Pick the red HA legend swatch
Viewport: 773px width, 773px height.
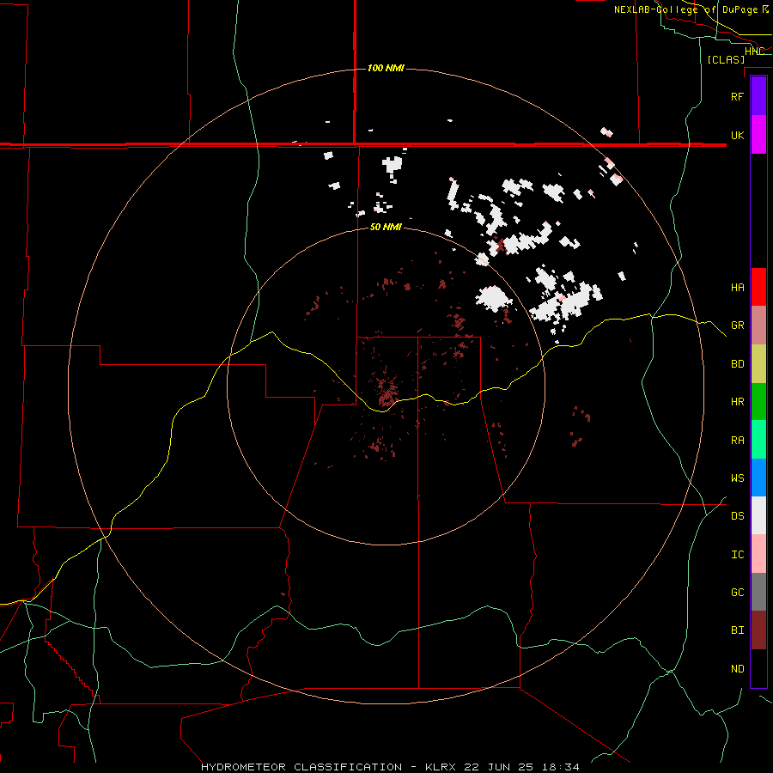(x=758, y=287)
